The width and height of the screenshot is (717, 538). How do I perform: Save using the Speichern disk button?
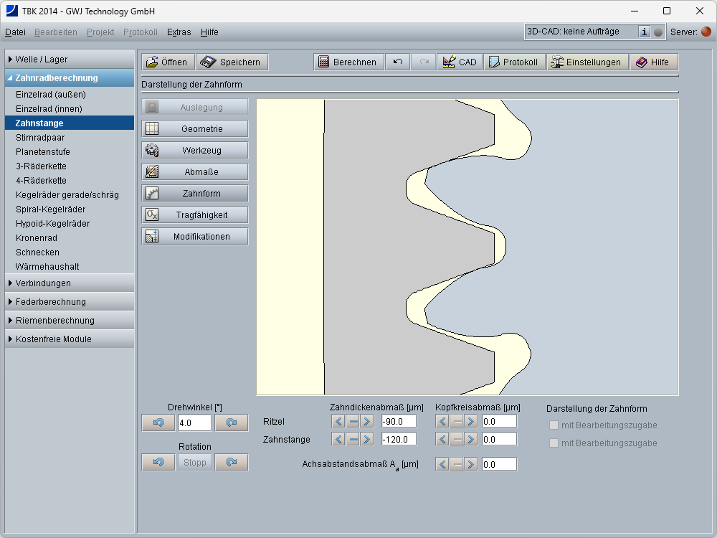232,62
